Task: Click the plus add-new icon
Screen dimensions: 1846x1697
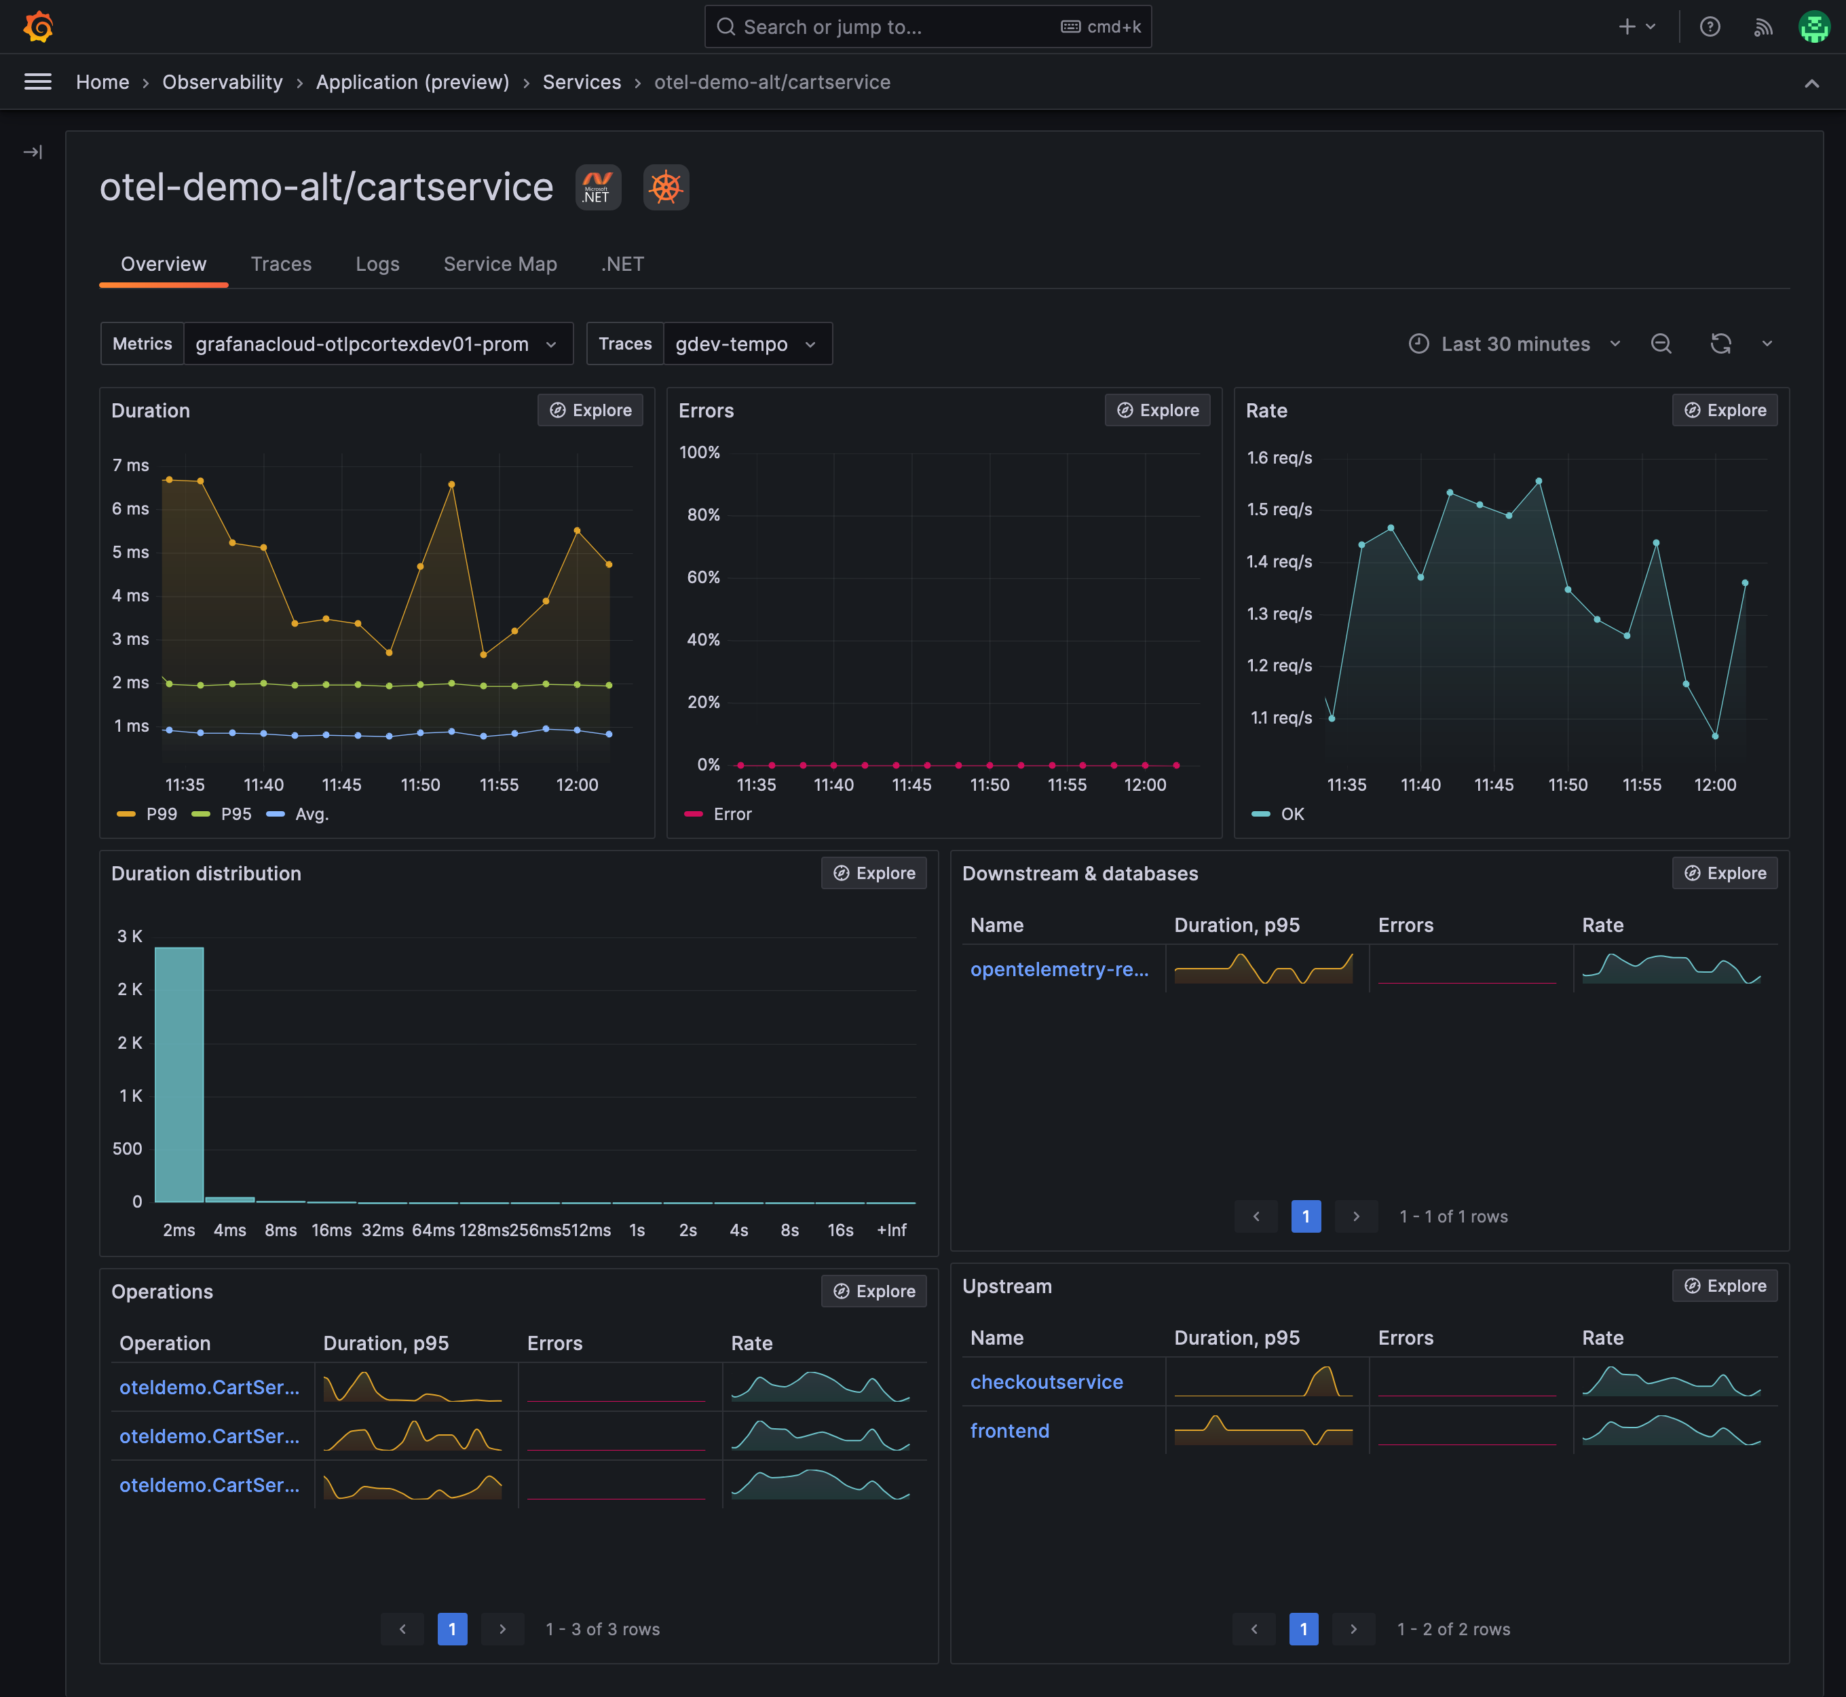Action: click(x=1627, y=26)
